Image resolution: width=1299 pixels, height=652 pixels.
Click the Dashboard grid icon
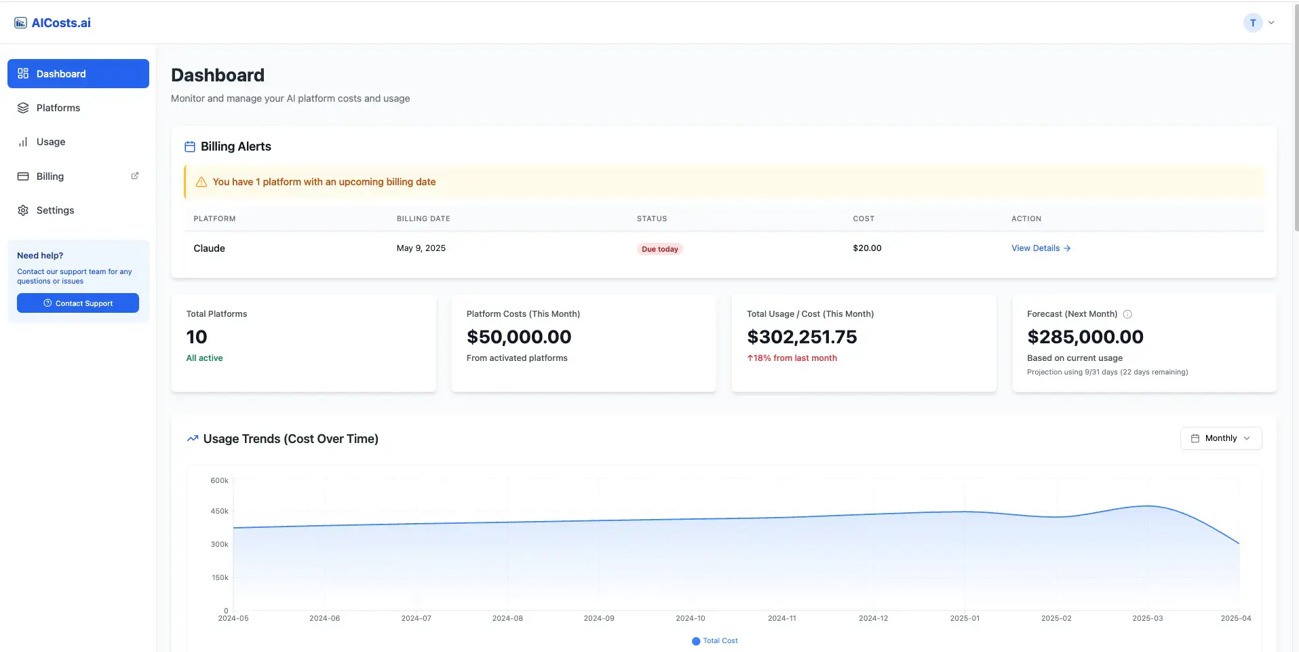click(23, 73)
